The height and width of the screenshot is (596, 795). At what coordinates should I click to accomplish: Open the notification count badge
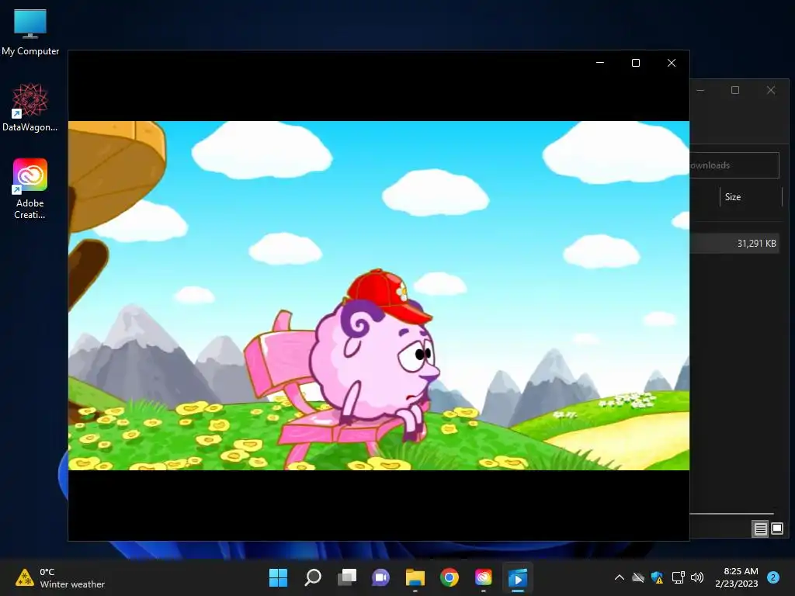pos(773,577)
